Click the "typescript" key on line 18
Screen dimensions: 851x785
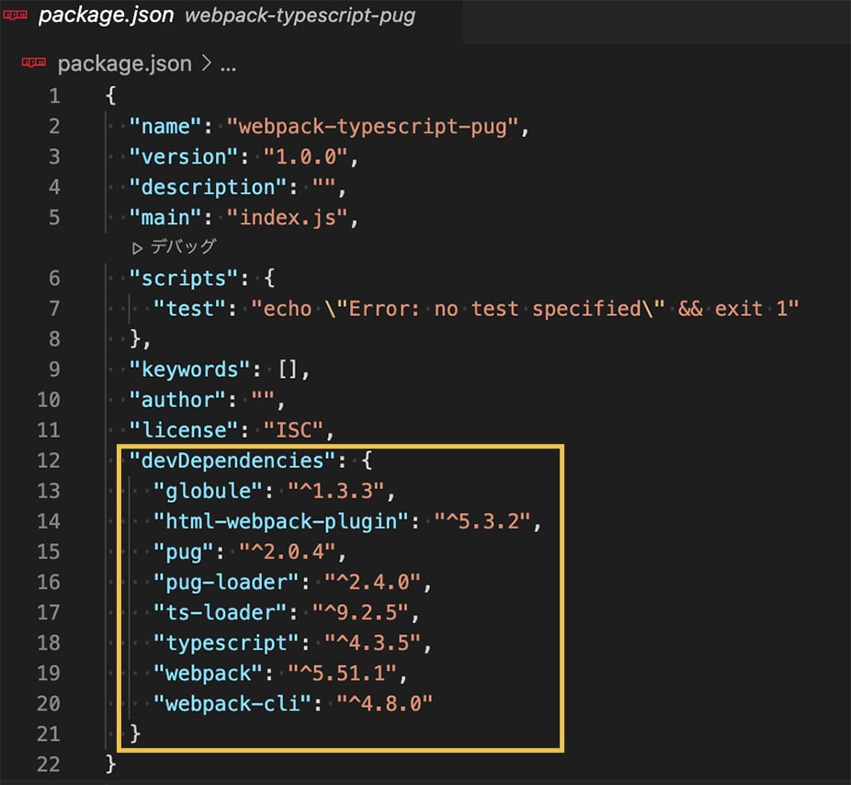tap(226, 643)
